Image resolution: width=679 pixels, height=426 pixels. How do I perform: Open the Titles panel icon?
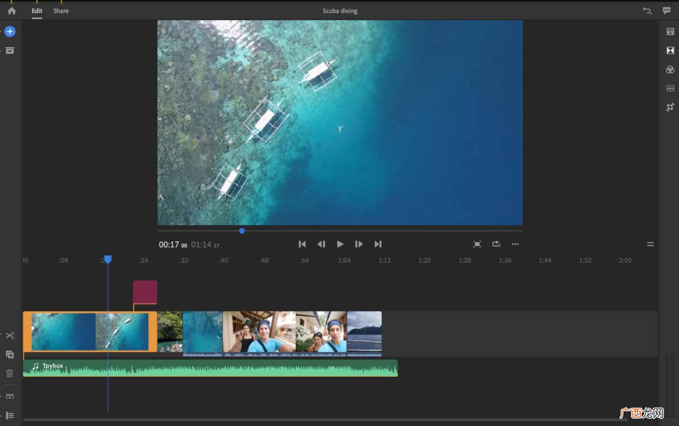pos(670,32)
